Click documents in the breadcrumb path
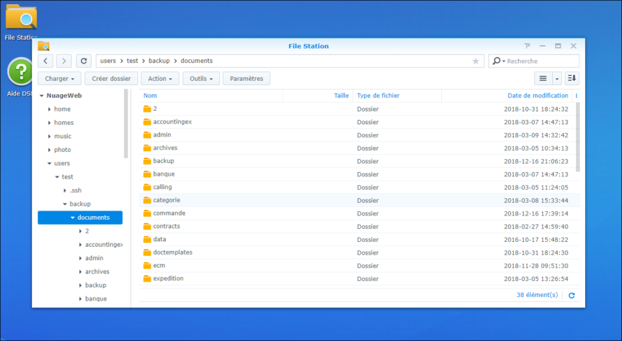622x341 pixels. pos(197,61)
